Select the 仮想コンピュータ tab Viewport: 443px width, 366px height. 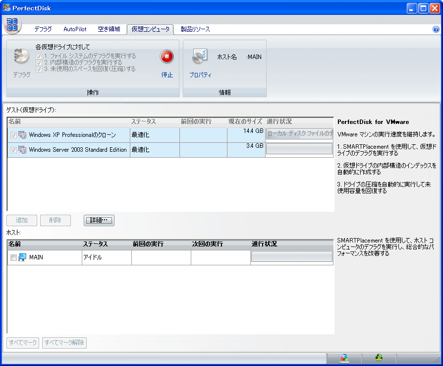(x=150, y=29)
